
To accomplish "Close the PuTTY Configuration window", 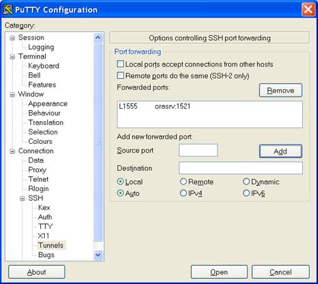I will (x=308, y=9).
